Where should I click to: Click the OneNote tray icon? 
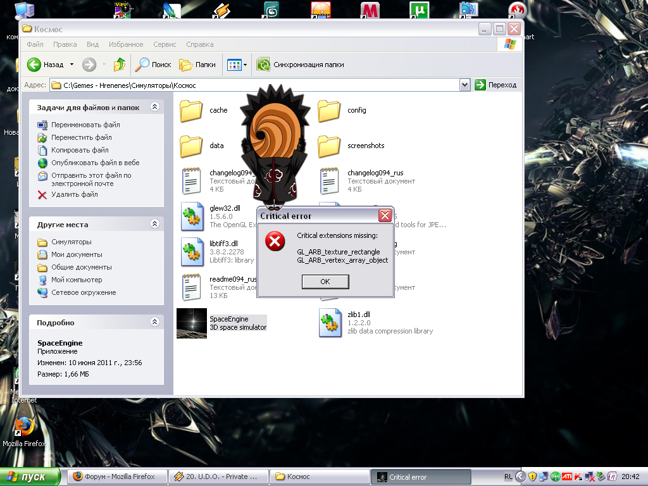tap(612, 477)
